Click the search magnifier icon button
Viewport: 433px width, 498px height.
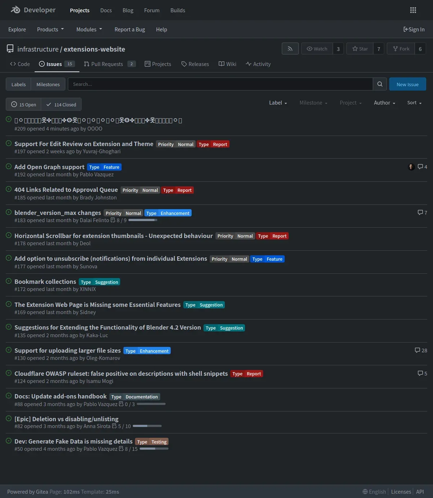tap(380, 84)
